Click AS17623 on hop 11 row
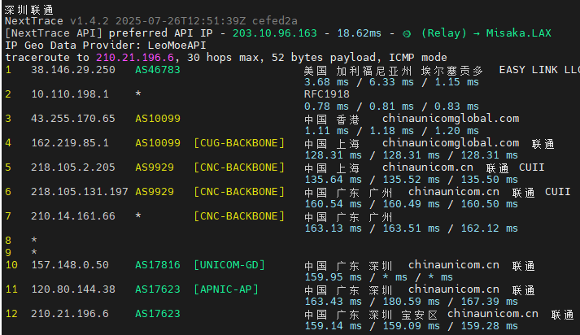 point(158,289)
